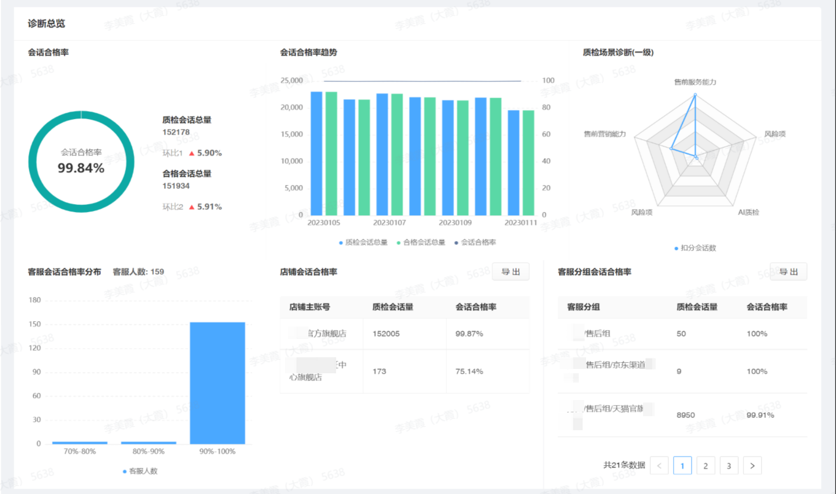Click the 合格会话总量 value 151934
This screenshot has height=494, width=836.
pos(176,186)
